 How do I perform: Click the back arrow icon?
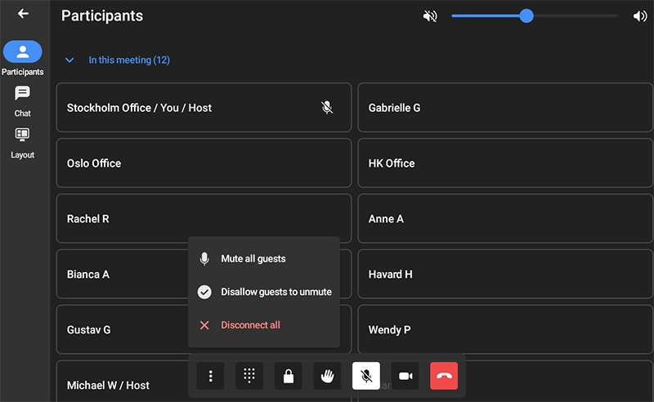pos(23,14)
